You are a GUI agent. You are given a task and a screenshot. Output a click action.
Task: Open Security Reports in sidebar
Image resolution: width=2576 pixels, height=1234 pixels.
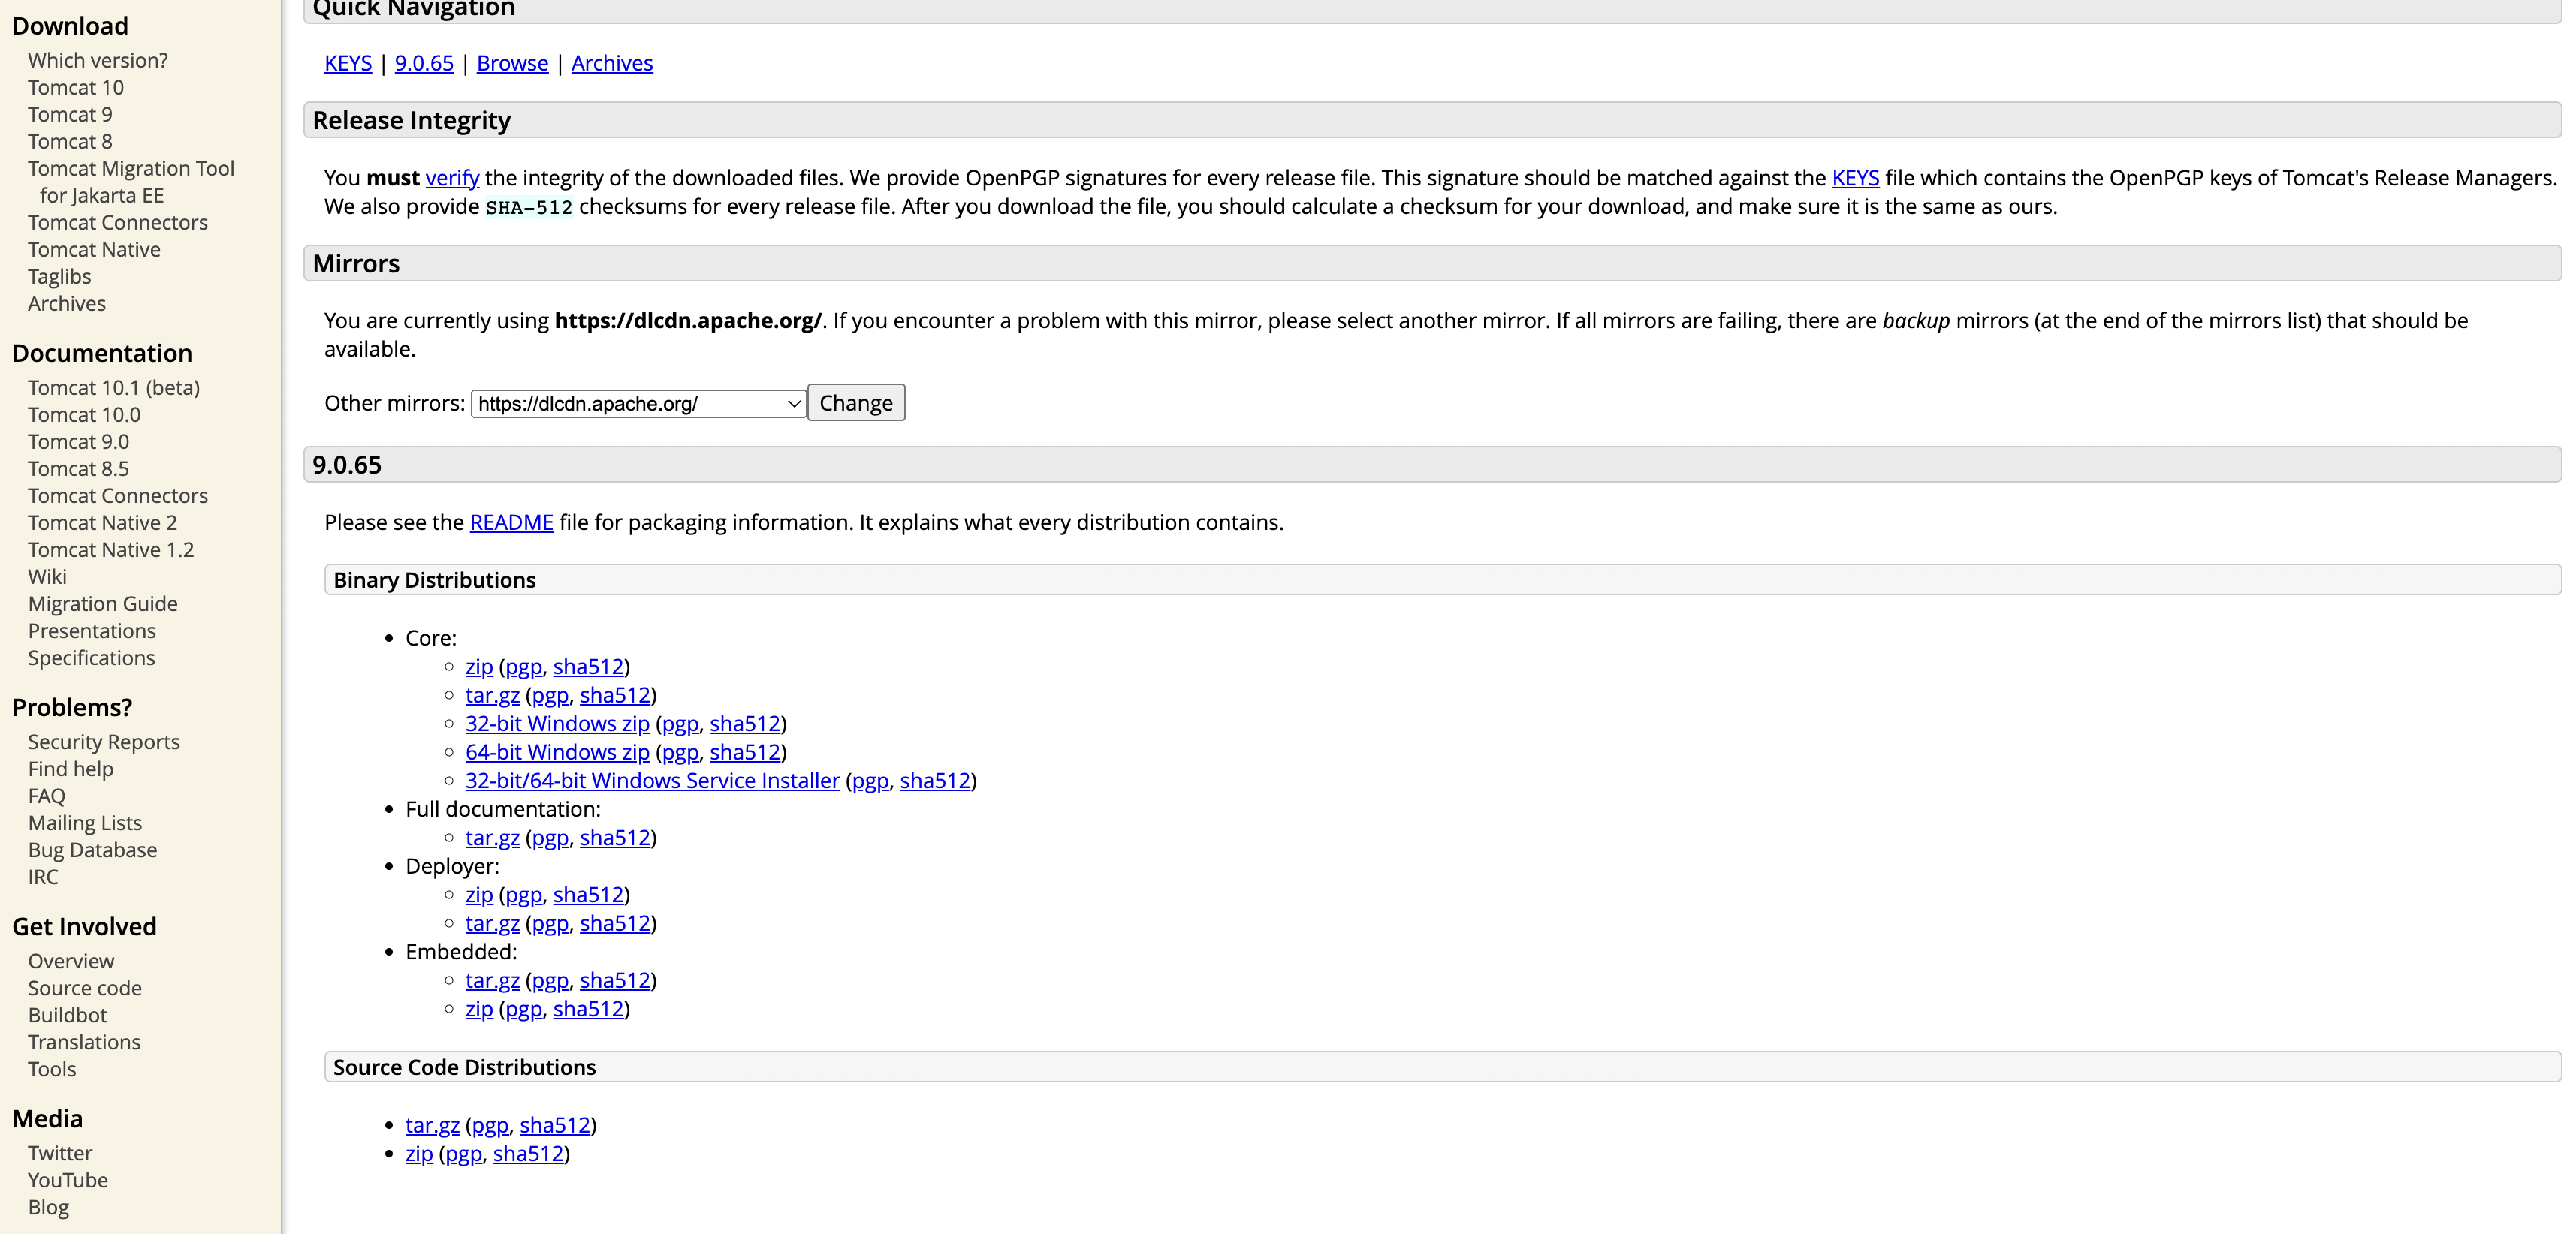tap(104, 742)
